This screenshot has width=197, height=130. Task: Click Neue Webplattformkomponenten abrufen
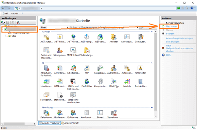pos(179,48)
